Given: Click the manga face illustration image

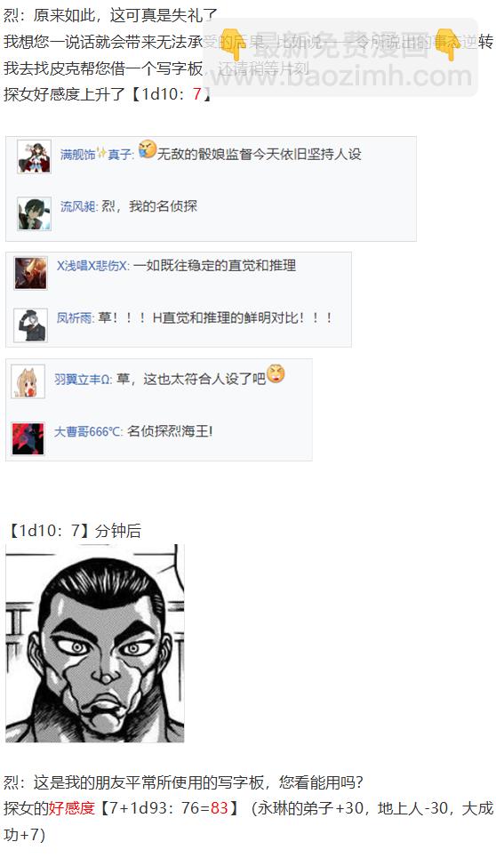Looking at the screenshot, I should 95,644.
